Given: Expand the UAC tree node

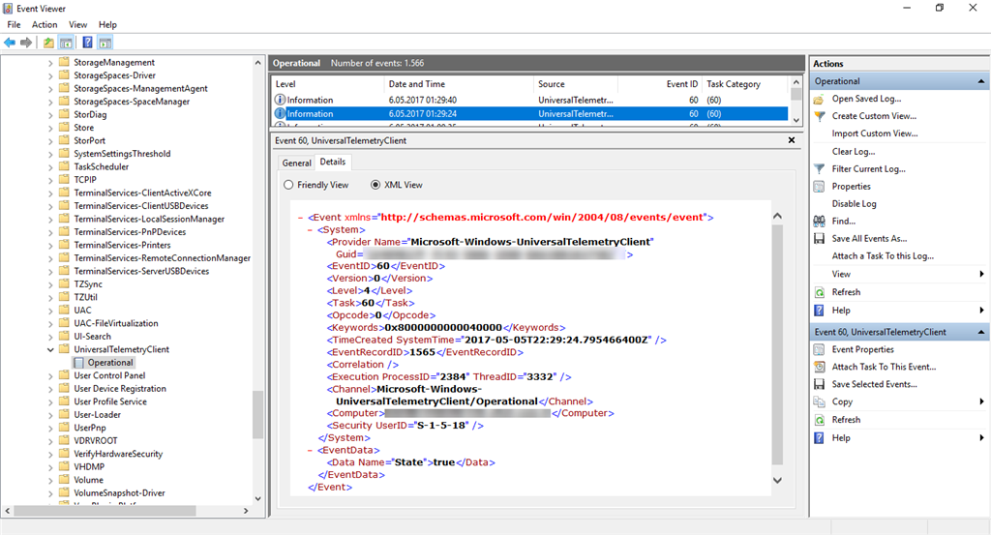Looking at the screenshot, I should coord(50,311).
